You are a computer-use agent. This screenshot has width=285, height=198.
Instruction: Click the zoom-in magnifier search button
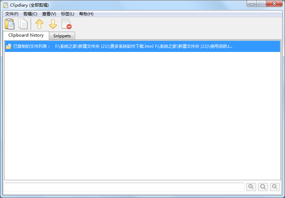[251, 187]
